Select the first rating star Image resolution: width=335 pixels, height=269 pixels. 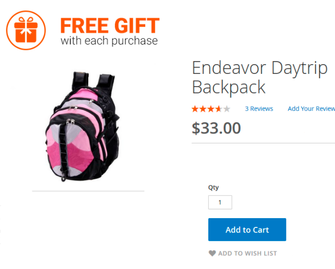pos(195,109)
